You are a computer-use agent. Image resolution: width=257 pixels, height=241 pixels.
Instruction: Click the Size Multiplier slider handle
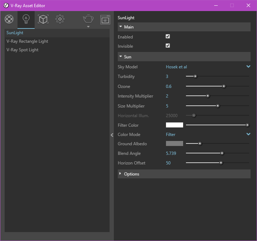pyautogui.click(x=218, y=106)
